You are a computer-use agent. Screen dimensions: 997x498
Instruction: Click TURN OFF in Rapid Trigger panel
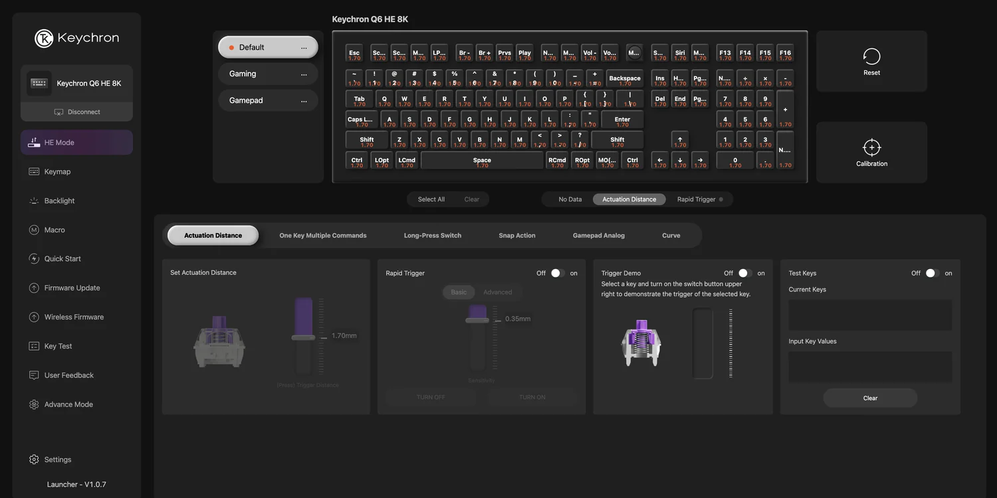coord(431,397)
